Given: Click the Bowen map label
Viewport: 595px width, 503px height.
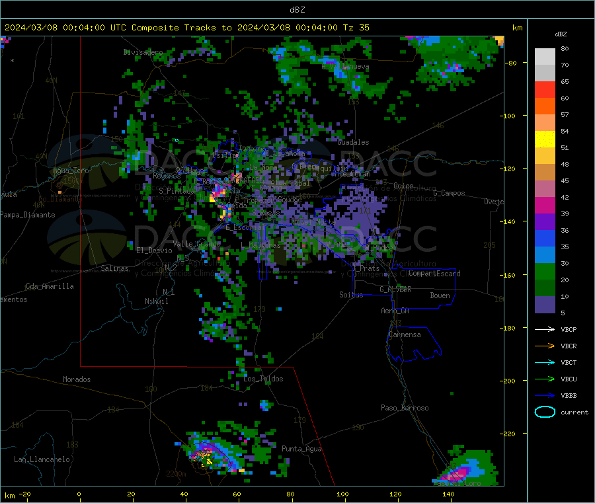Looking at the screenshot, I should pos(440,295).
